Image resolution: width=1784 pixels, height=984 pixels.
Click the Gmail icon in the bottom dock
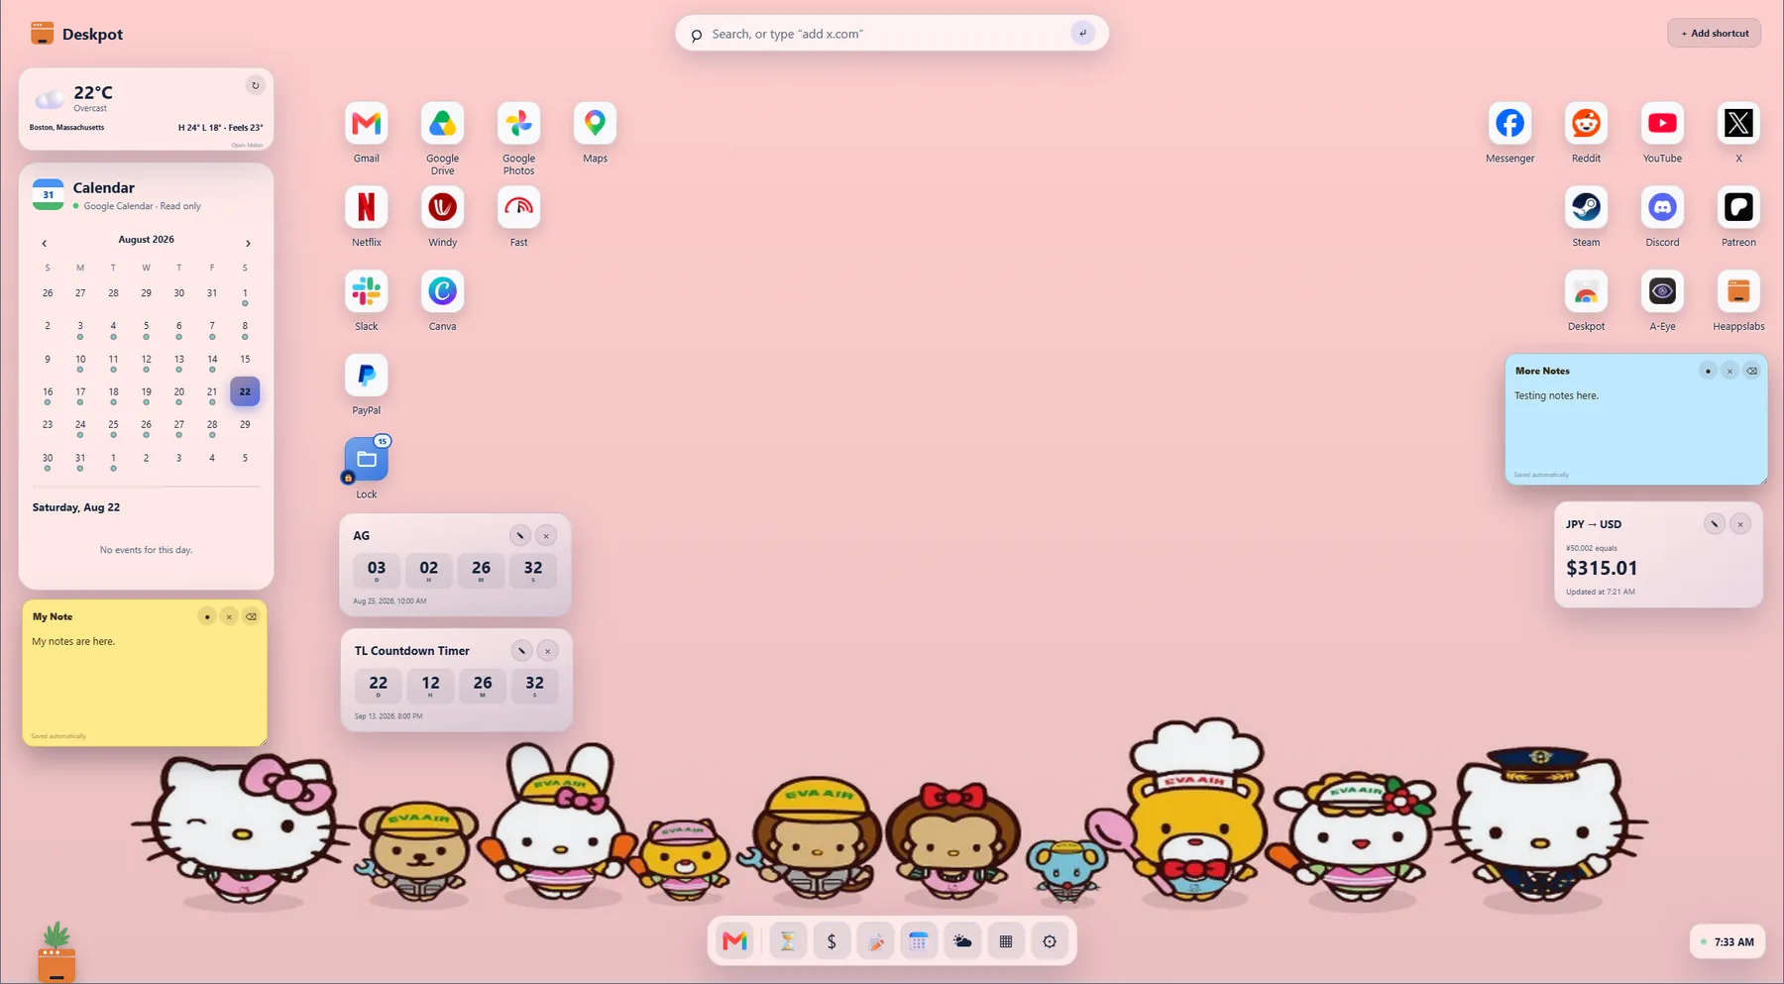[x=734, y=941]
